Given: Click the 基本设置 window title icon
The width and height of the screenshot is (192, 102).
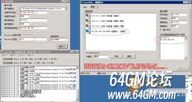Looking at the screenshot, I should tap(3, 1).
